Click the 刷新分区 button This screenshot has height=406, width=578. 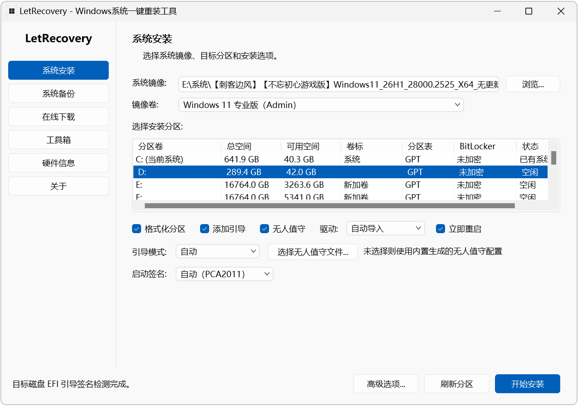pos(457,384)
